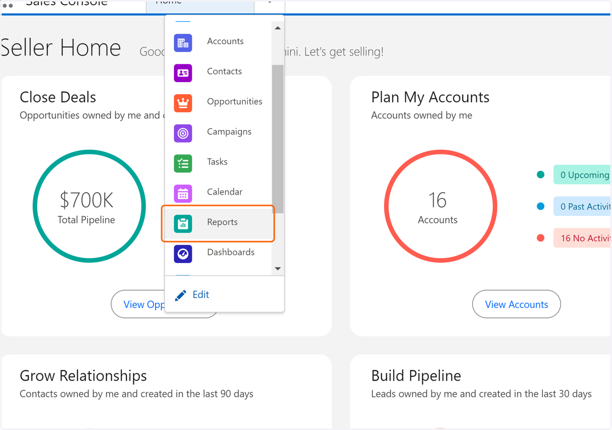Screen dimensions: 612x430
Task: Click the menu scrollbar down arrow
Action: [277, 268]
